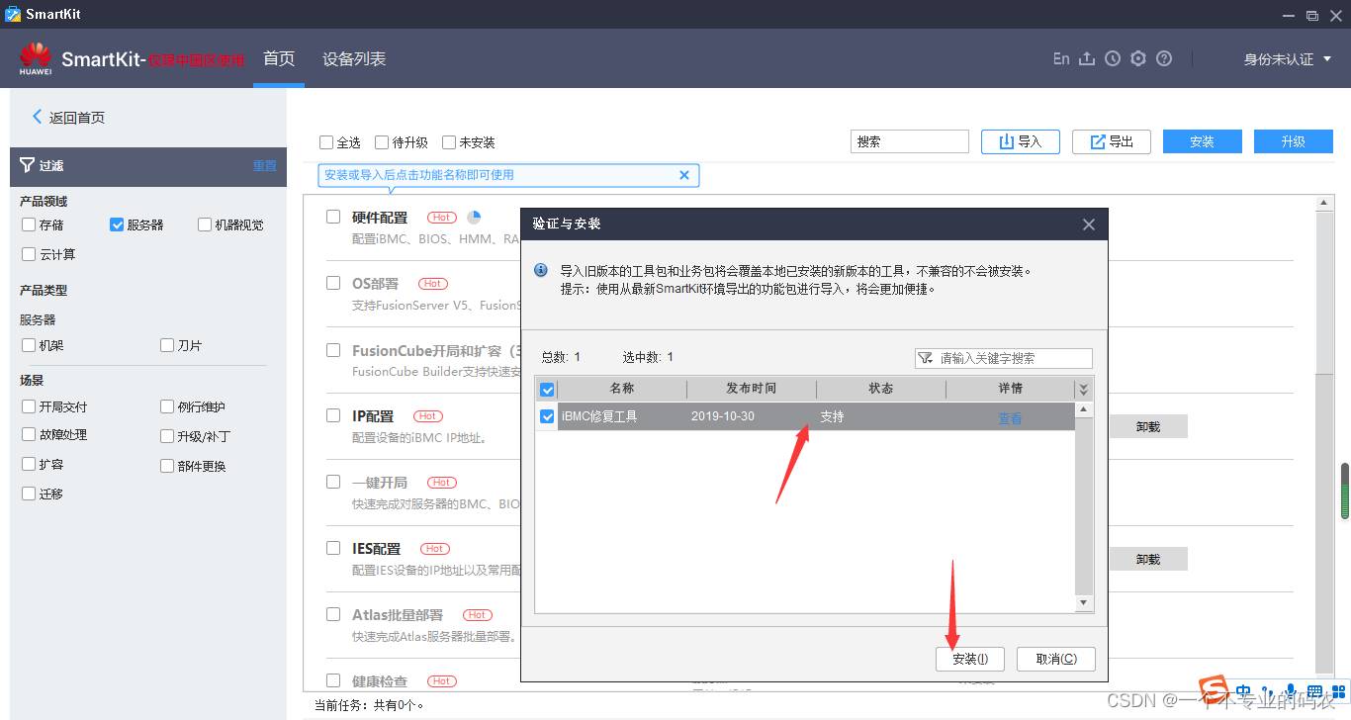The width and height of the screenshot is (1351, 720).
Task: Click the filter funnel icon beside 过滤
Action: (x=27, y=165)
